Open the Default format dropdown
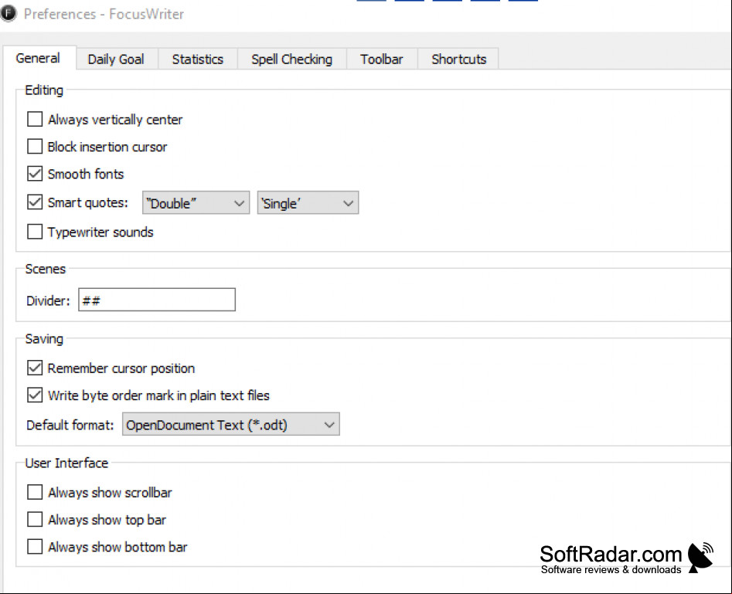The image size is (732, 594). pos(230,425)
